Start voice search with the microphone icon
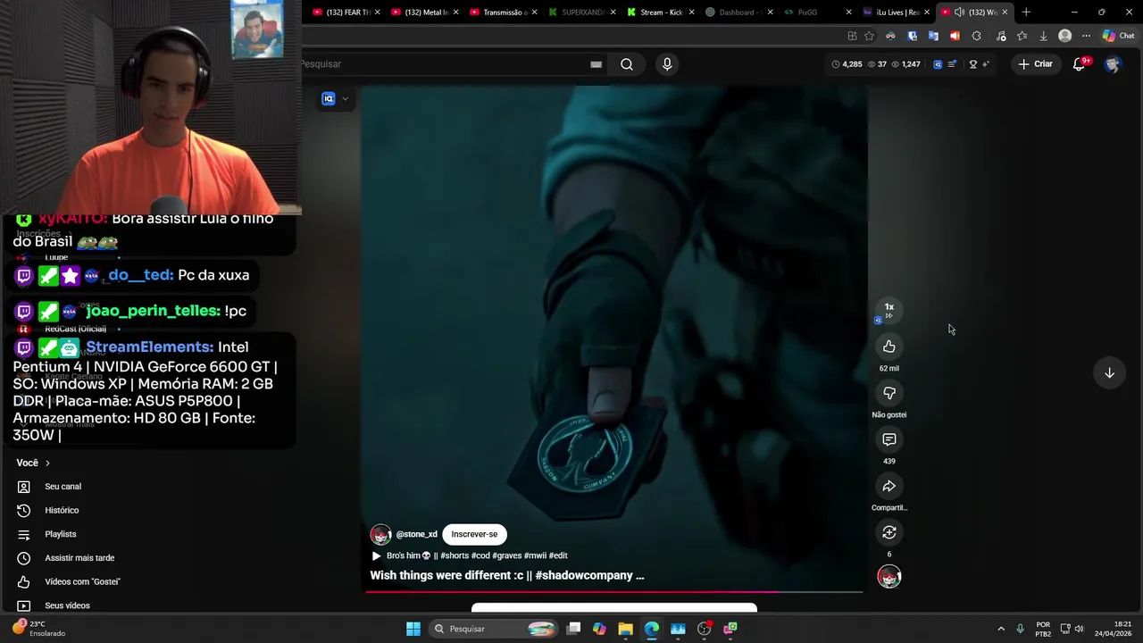 pos(667,64)
